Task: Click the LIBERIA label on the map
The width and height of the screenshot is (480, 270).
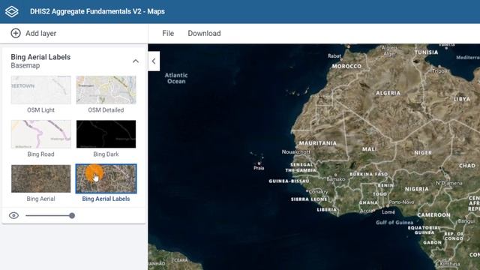Action: 327,210
